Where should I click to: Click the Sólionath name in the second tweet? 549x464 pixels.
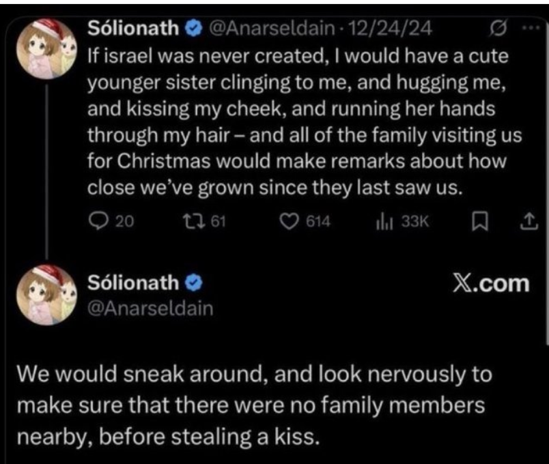[x=135, y=282]
